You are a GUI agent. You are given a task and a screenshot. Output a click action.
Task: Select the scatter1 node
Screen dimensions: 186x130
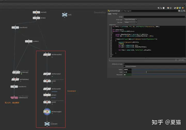29,41
